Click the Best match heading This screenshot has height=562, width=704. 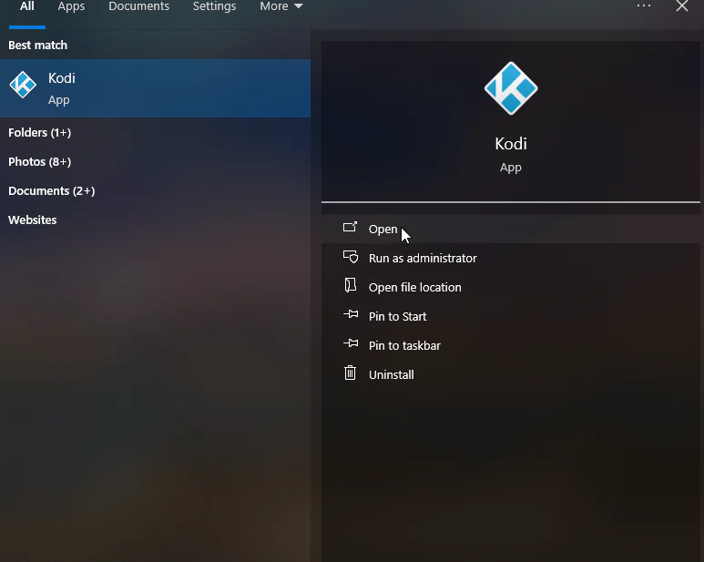tap(37, 46)
